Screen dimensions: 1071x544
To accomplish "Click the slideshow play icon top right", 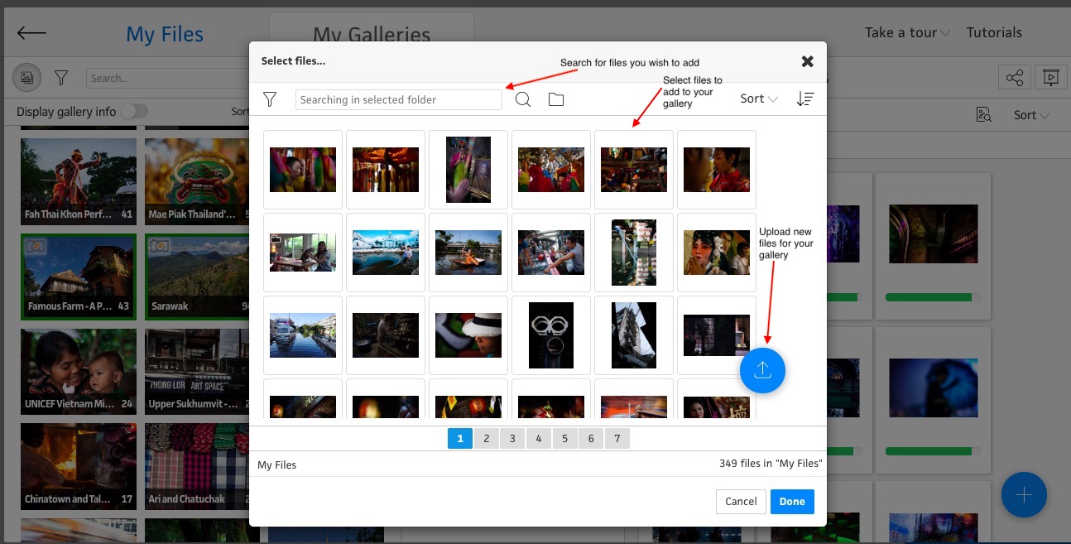I will click(1050, 78).
